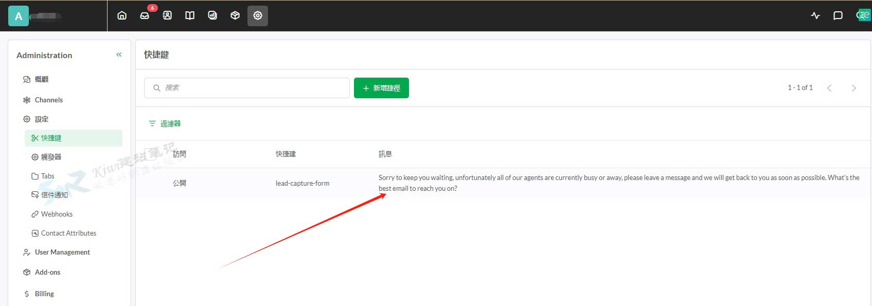Open User Management in the sidebar
This screenshot has width=872, height=306.
click(x=62, y=252)
